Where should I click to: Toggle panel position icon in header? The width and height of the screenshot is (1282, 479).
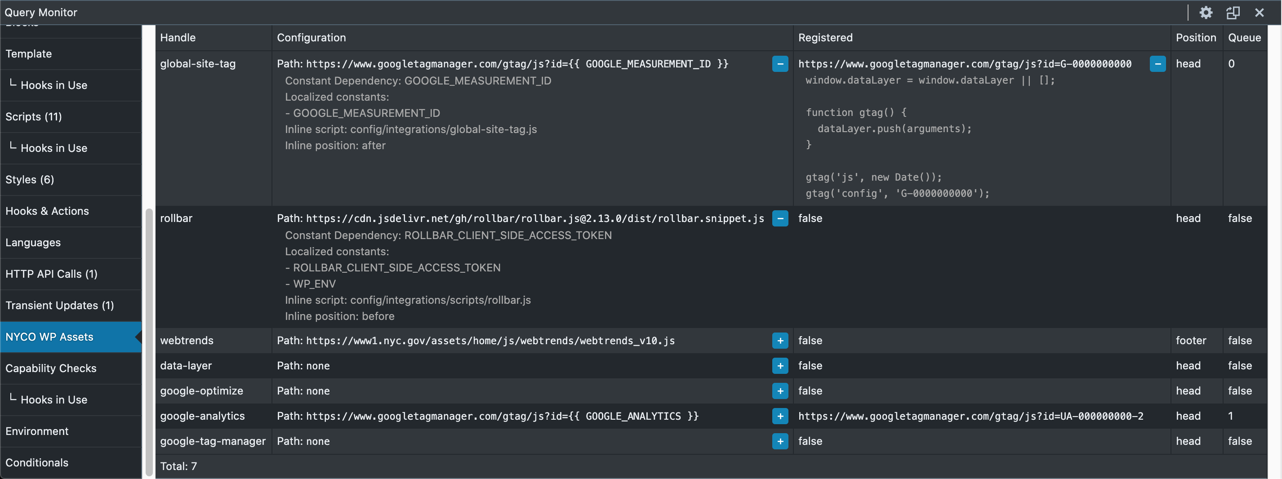tap(1233, 13)
